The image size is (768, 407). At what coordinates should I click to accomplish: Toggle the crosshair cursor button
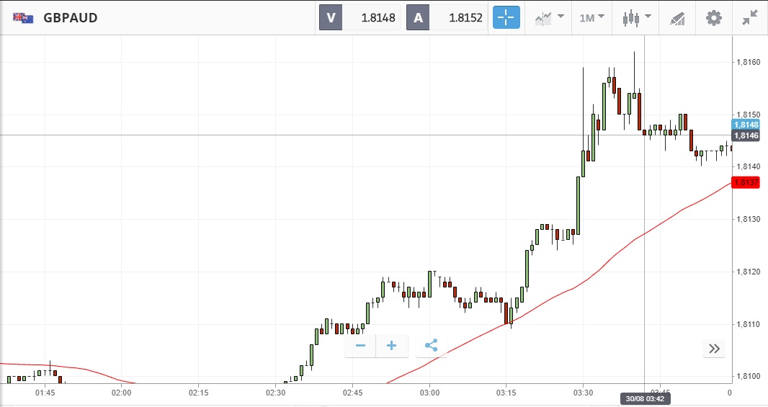pos(506,18)
